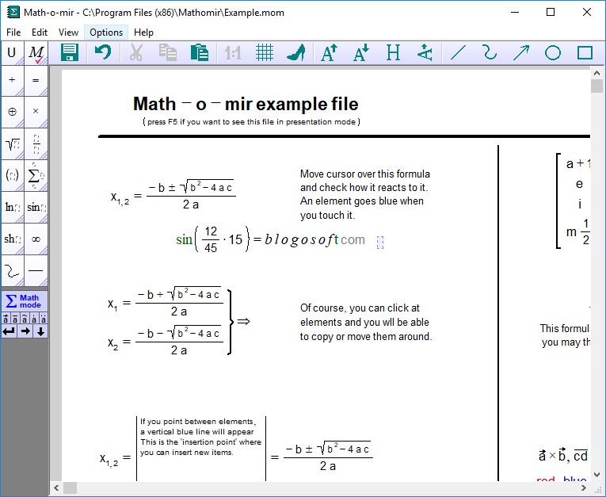Apply hat accent over a

(25, 319)
